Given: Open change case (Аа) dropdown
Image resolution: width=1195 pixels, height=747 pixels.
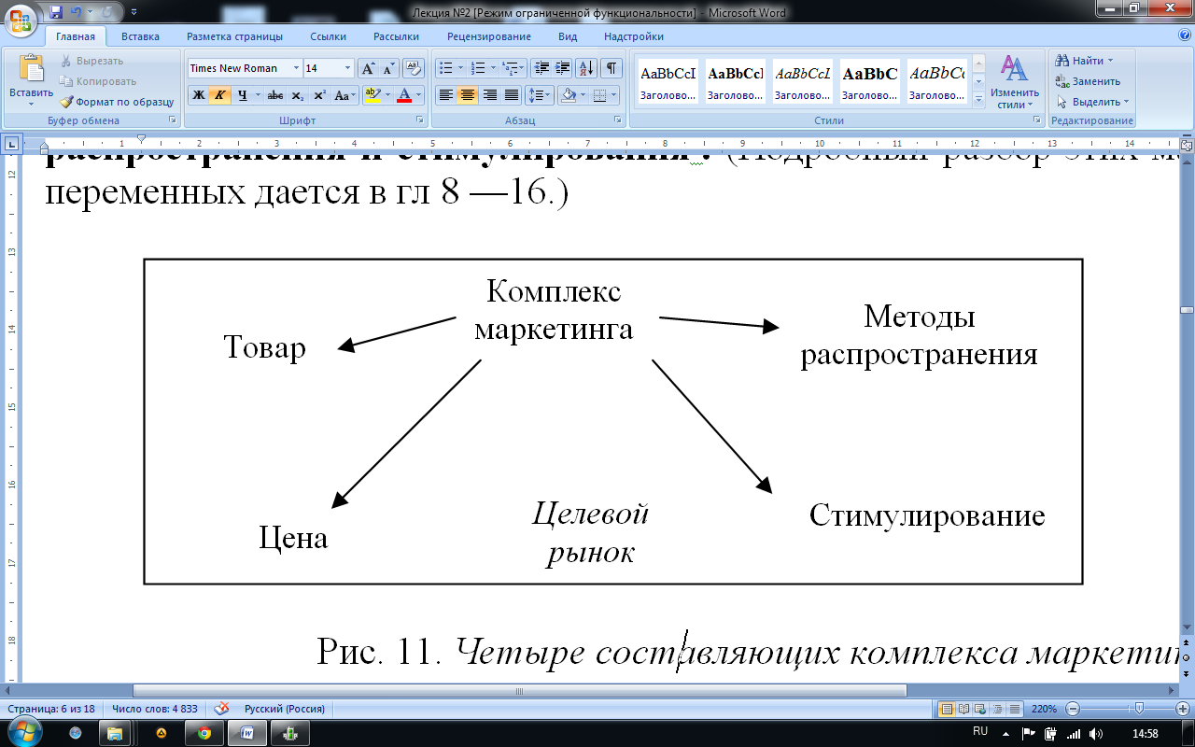Looking at the screenshot, I should click(x=345, y=95).
